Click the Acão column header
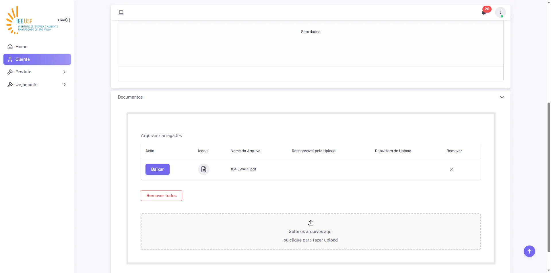551x273 pixels. point(150,151)
